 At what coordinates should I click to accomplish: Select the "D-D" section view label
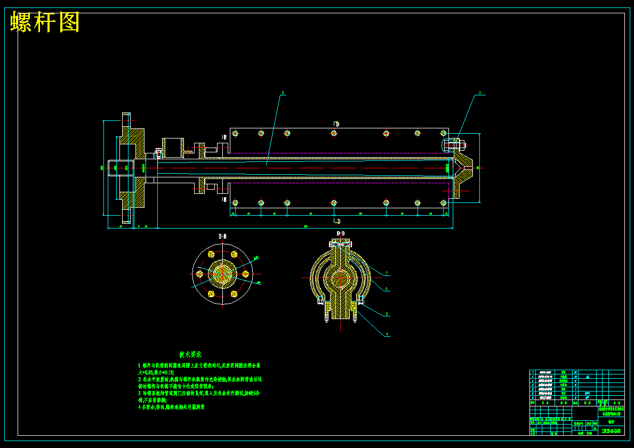pos(341,233)
